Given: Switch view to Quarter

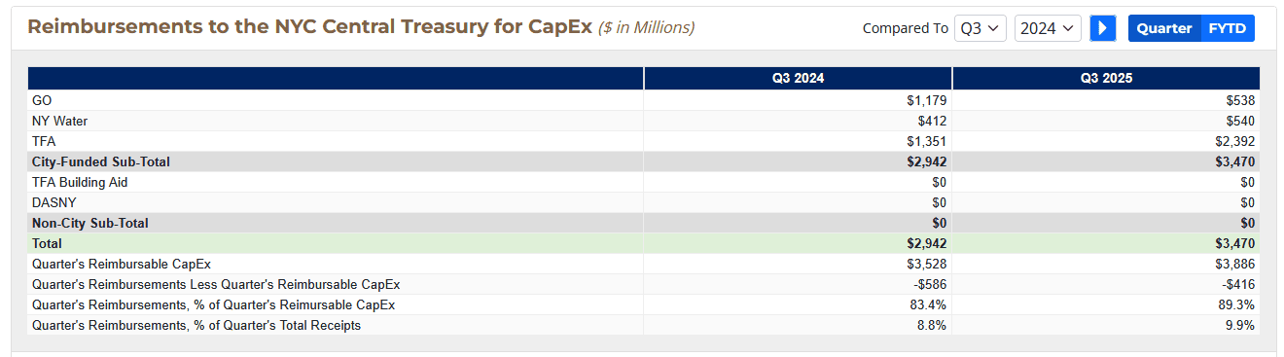Looking at the screenshot, I should (1164, 28).
